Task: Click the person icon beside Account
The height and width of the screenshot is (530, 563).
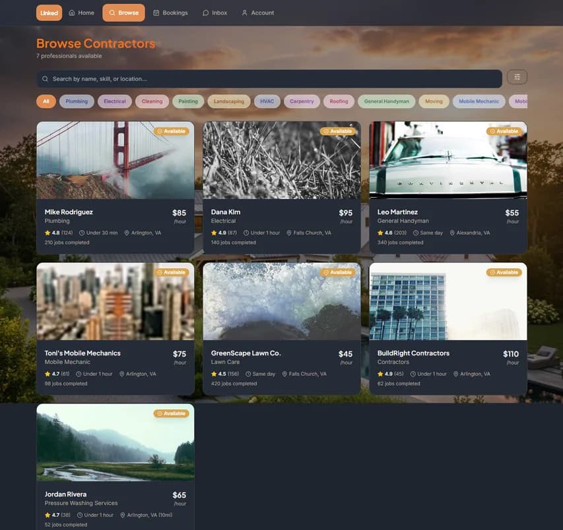Action: point(244,13)
